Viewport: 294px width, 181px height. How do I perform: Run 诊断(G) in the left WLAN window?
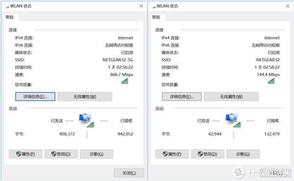97,154
